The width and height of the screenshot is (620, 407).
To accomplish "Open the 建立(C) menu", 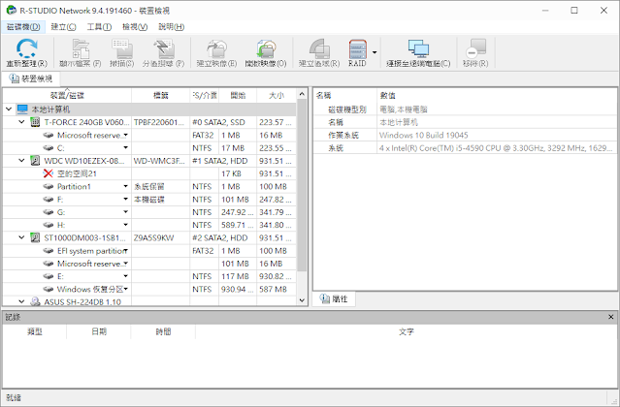I will coord(64,27).
